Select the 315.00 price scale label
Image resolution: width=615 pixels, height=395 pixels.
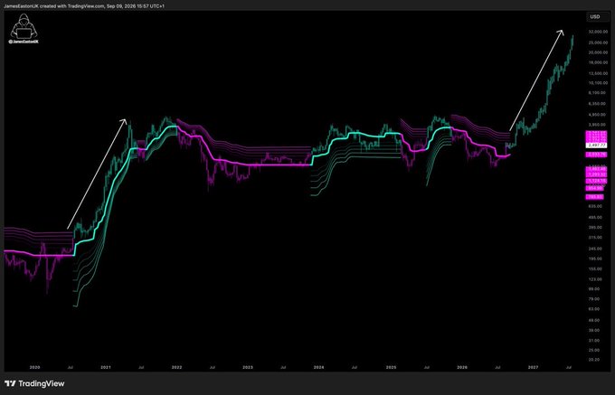594,237
